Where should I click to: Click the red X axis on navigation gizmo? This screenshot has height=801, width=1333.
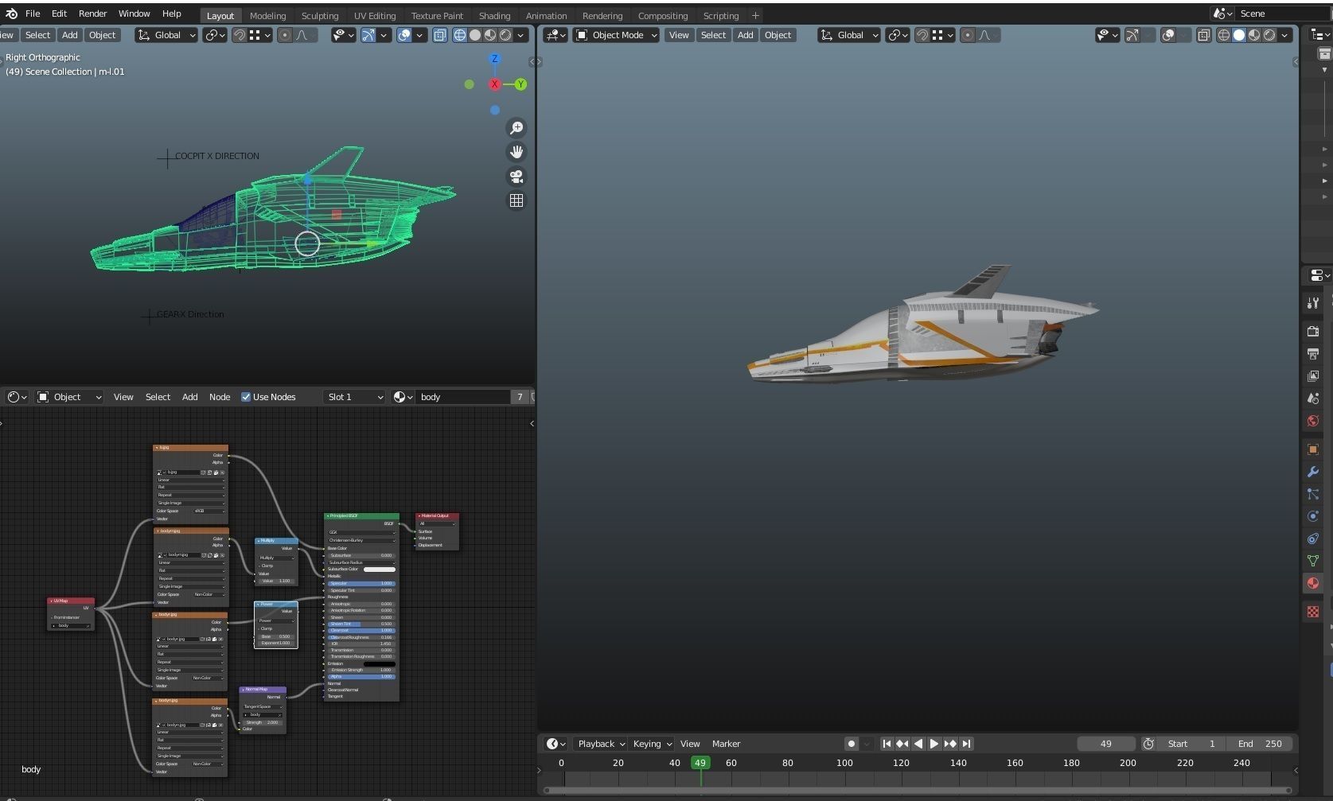point(495,84)
